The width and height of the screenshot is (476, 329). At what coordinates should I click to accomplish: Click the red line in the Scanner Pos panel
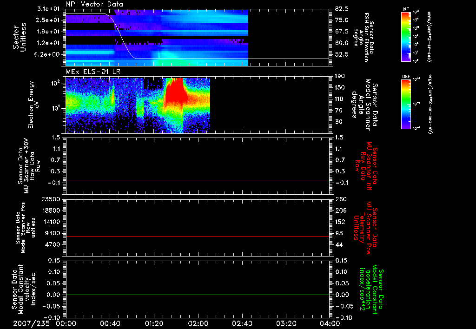[x=198, y=236]
